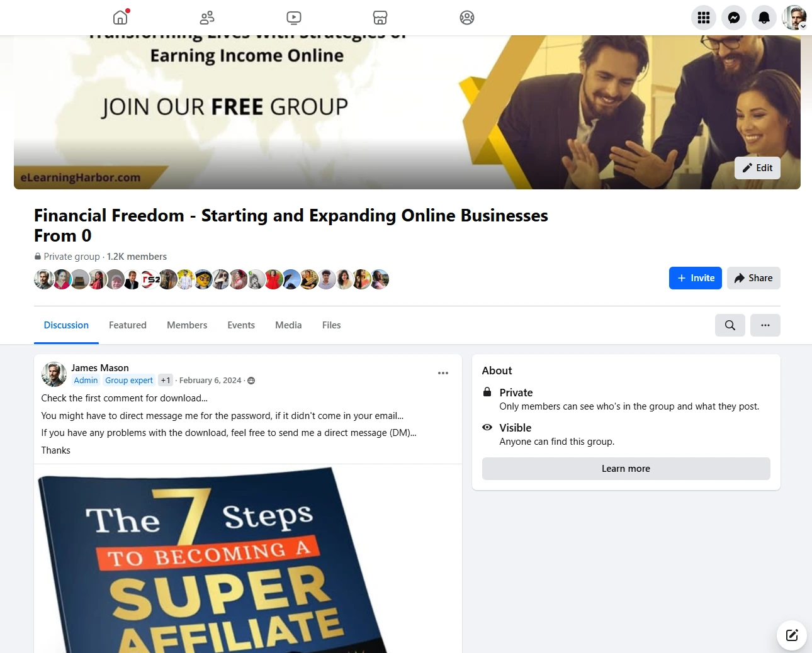Start a new message with compose icon
The image size is (812, 653).
coord(792,635)
